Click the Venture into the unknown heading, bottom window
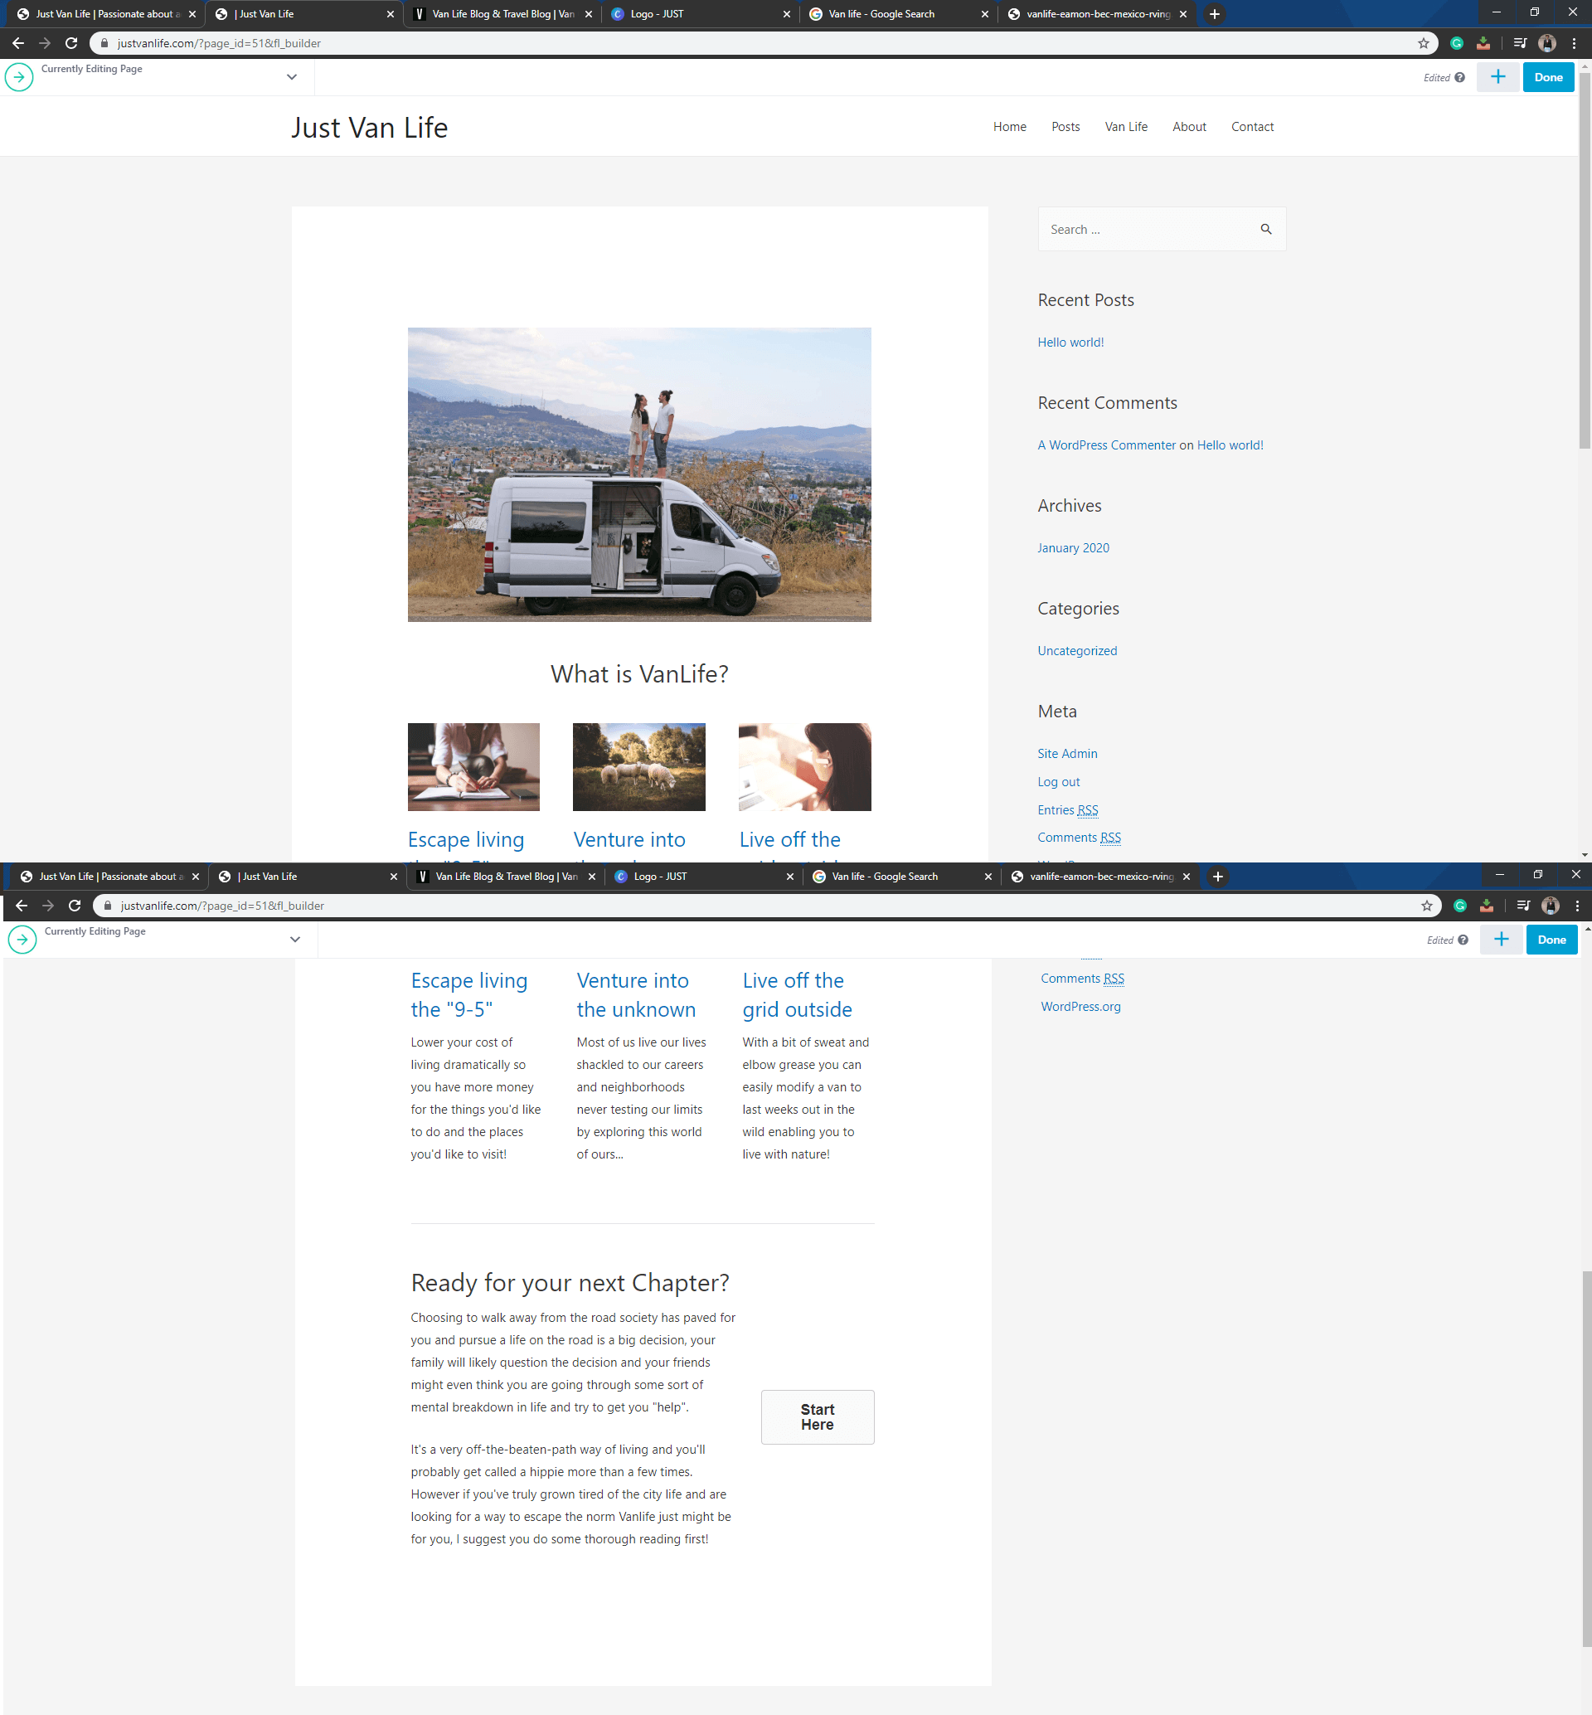This screenshot has width=1592, height=1715. 636,994
